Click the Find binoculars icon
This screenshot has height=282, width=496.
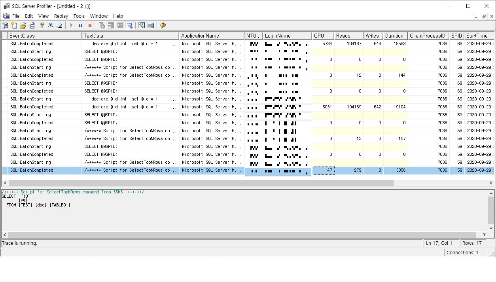[x=50, y=25]
